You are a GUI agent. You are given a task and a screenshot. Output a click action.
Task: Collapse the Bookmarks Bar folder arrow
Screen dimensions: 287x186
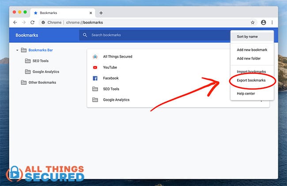17,50
